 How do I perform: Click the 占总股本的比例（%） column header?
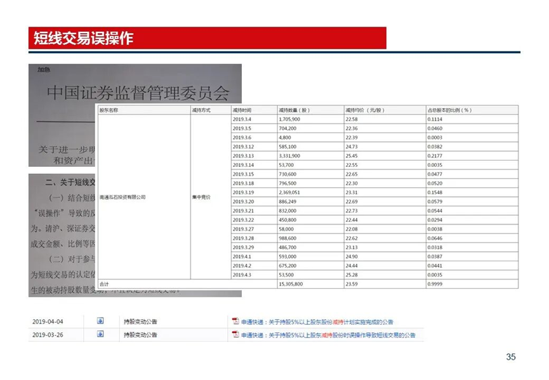(x=449, y=110)
